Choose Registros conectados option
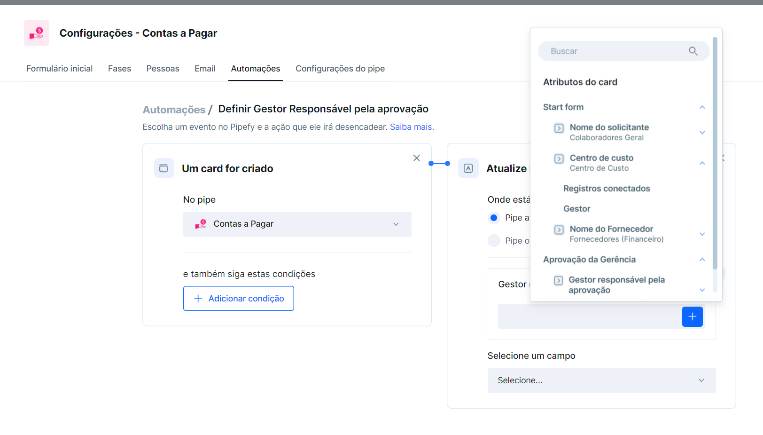Screen dimensions: 763x435 [x=607, y=189]
